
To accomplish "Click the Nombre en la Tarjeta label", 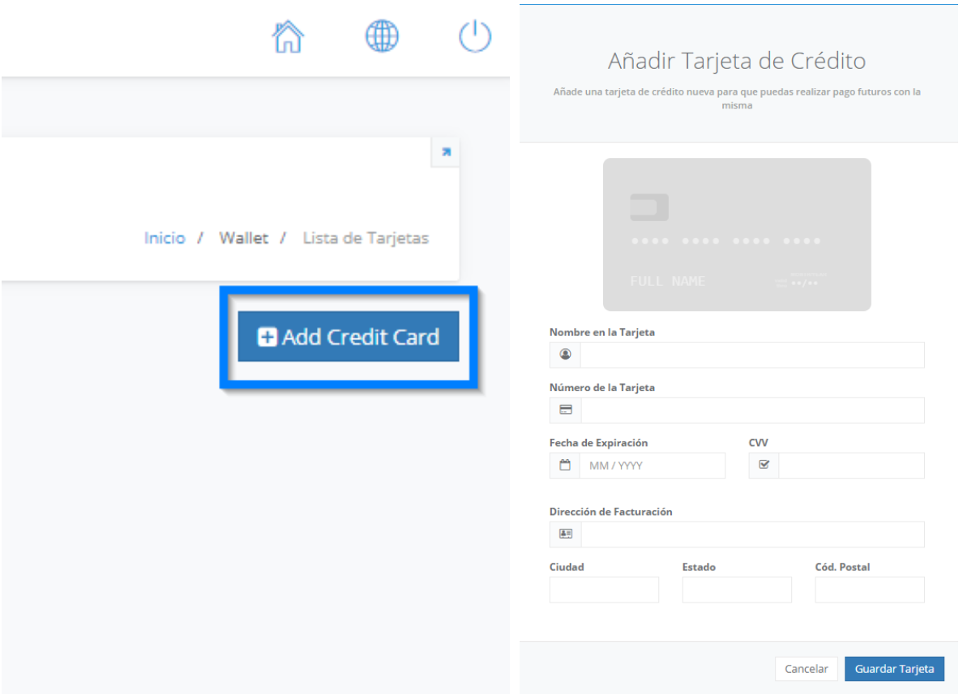I will (x=601, y=332).
